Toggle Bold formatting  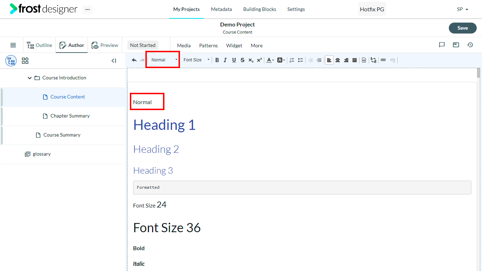pos(217,60)
